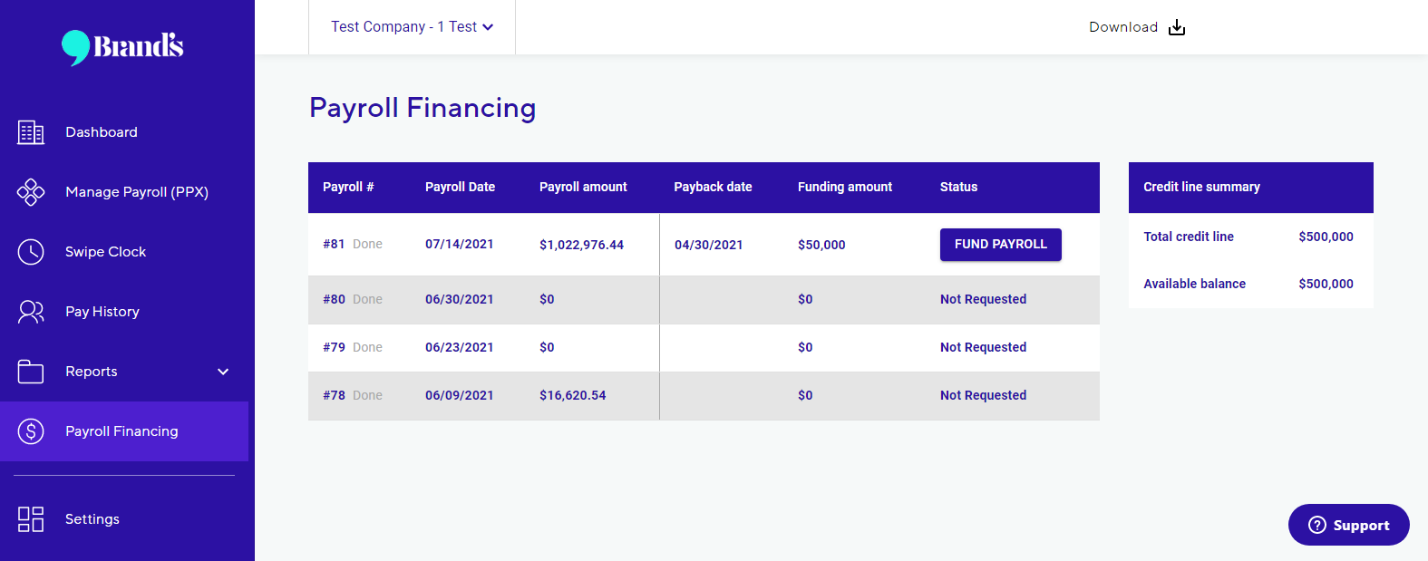Click the Status column header
Image resolution: width=1428 pixels, height=561 pixels.
pos(958,187)
